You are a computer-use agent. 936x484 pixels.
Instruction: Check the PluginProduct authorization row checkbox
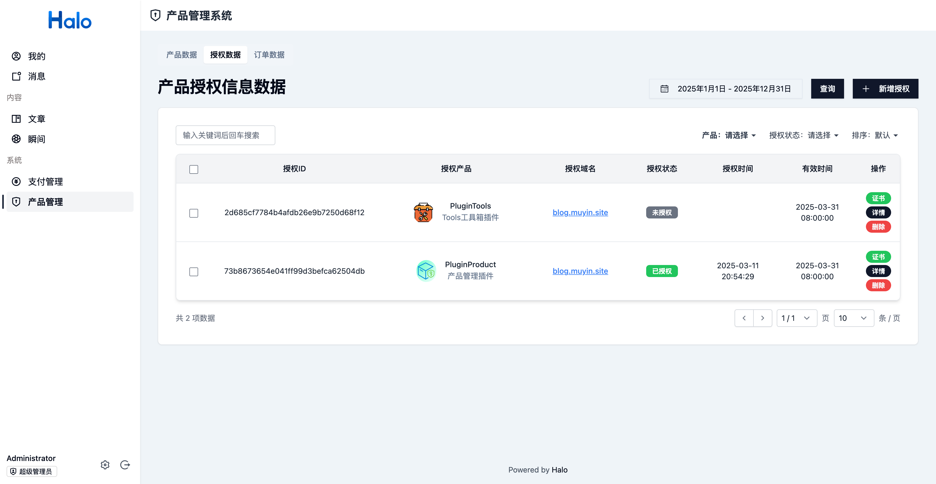(194, 272)
